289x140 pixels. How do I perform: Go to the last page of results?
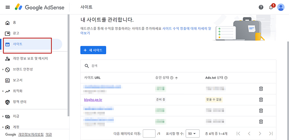click(x=271, y=134)
